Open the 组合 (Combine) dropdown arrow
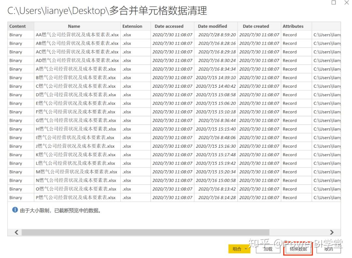 (x=245, y=249)
